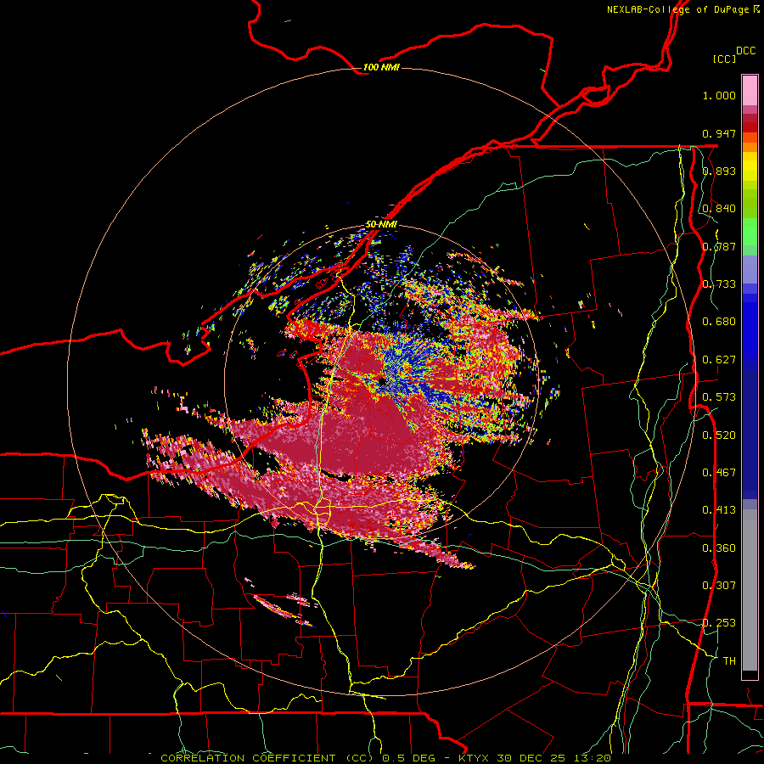Click the 0.573 legend value
The width and height of the screenshot is (764, 764).
click(719, 397)
